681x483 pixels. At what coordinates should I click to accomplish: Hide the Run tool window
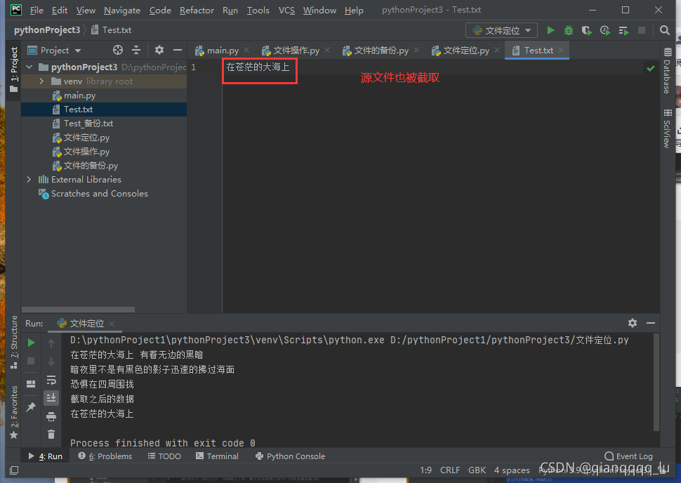651,323
